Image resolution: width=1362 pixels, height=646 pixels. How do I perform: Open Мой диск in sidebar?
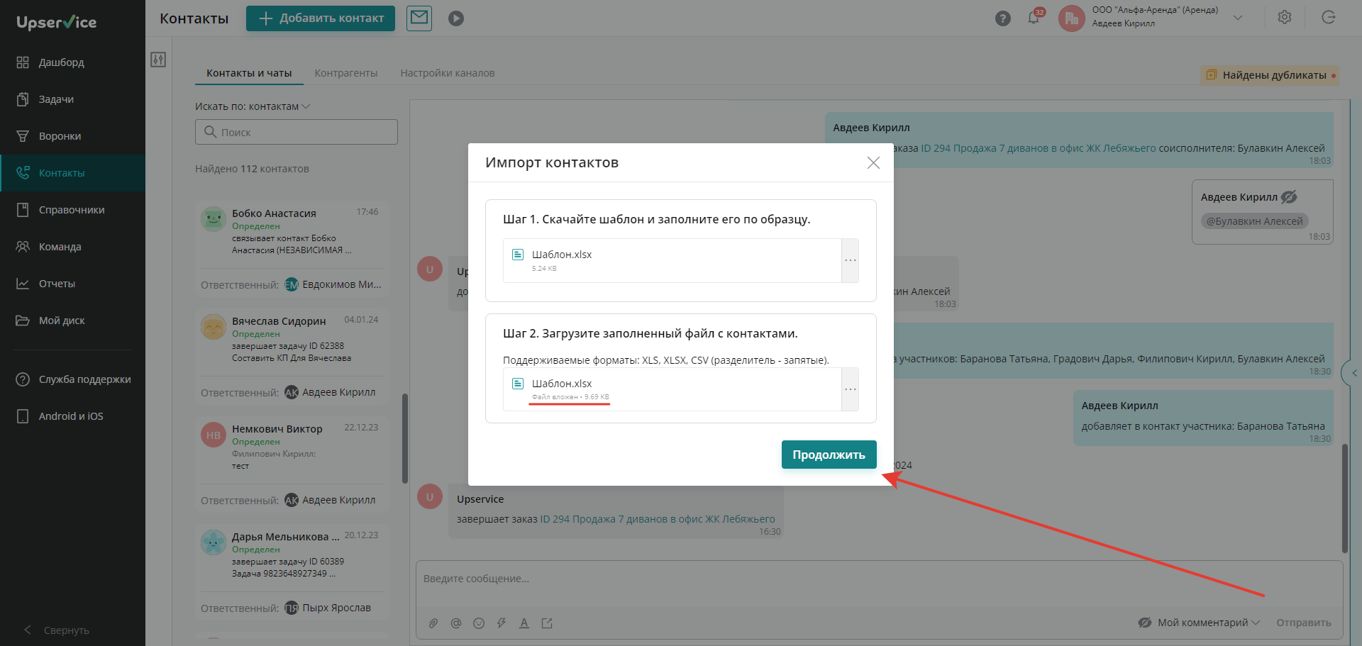(x=72, y=321)
